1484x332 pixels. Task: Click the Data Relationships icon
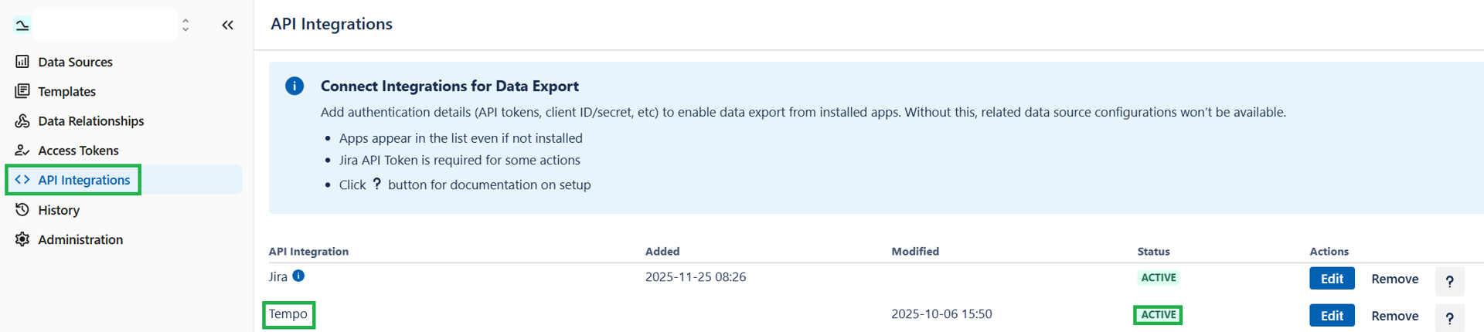tap(22, 121)
